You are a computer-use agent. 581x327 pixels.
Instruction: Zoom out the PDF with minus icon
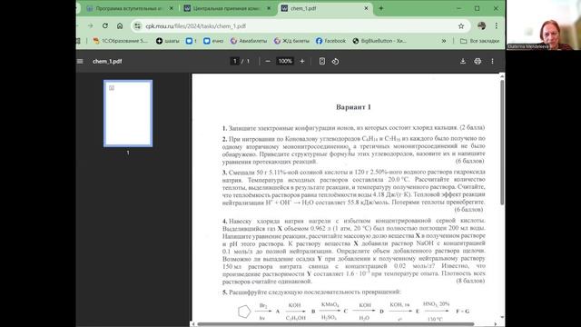click(268, 61)
